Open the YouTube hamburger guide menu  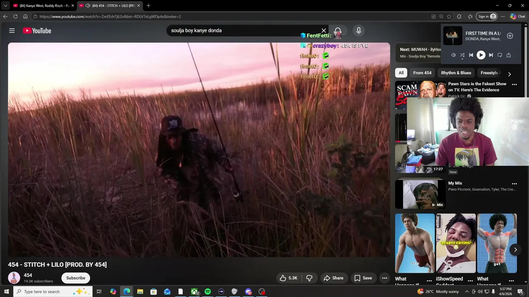click(x=12, y=31)
